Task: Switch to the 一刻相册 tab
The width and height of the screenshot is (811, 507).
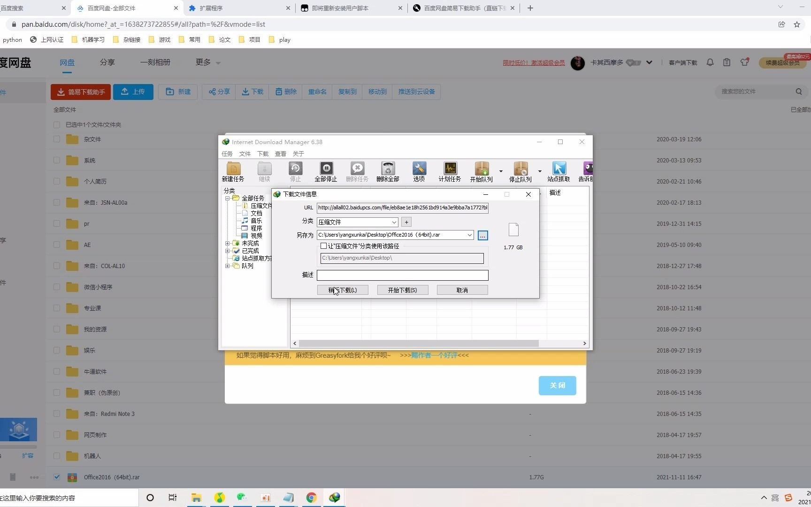Action: point(155,62)
